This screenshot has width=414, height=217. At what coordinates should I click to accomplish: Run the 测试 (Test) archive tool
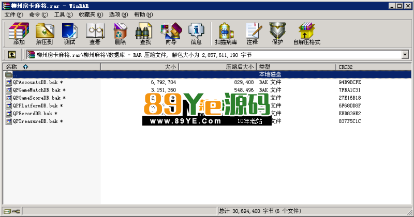[70, 34]
